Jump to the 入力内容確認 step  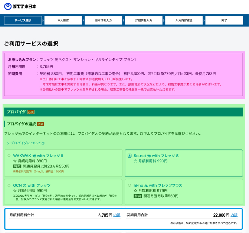pos(184,20)
